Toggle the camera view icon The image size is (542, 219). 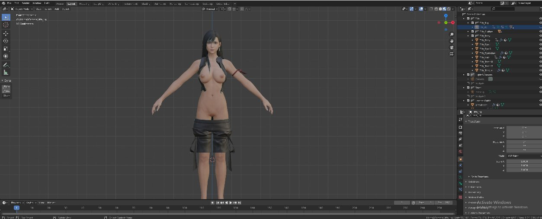(452, 48)
